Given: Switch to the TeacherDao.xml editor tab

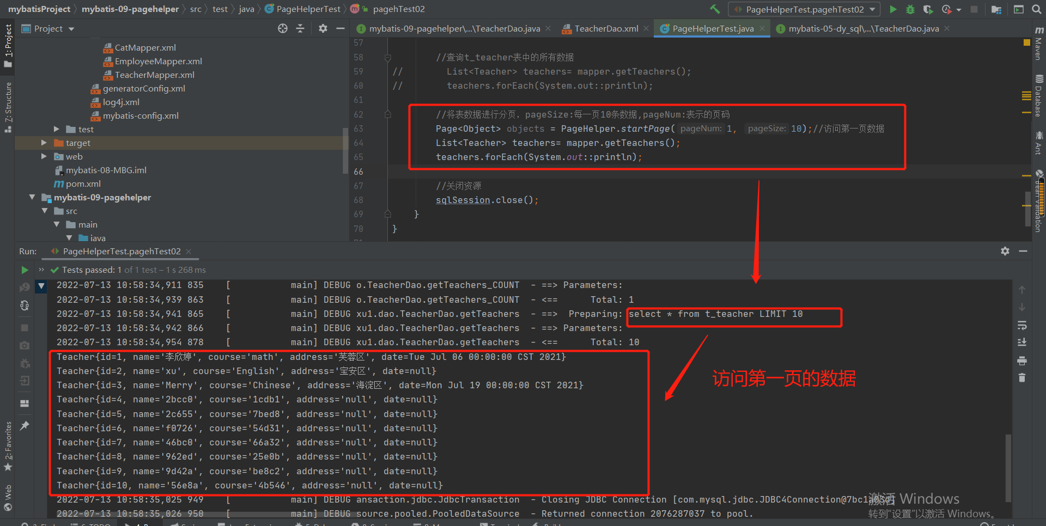Looking at the screenshot, I should pos(606,28).
